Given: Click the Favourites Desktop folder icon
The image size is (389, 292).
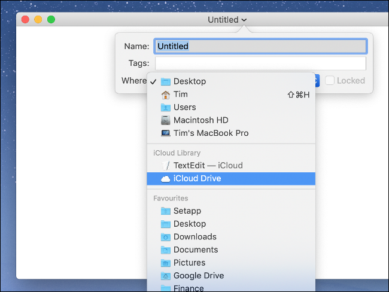Looking at the screenshot, I should [165, 224].
